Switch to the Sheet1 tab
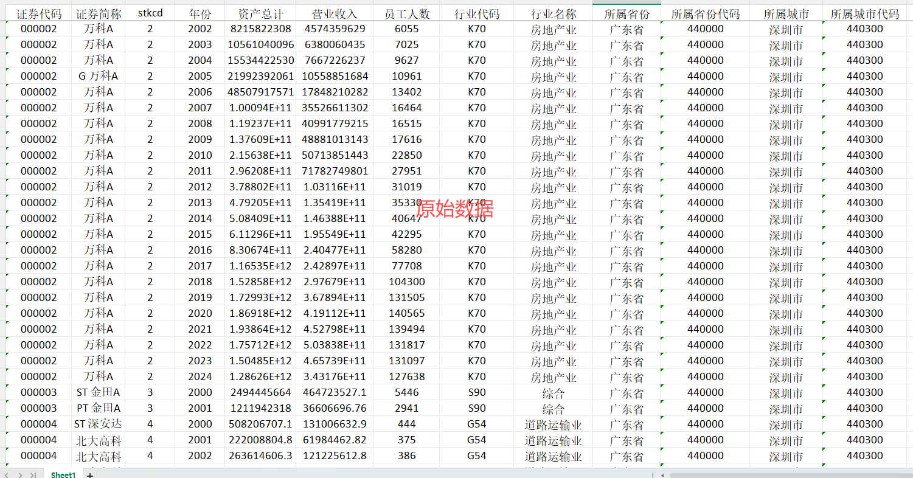The width and height of the screenshot is (913, 478). tap(63, 474)
